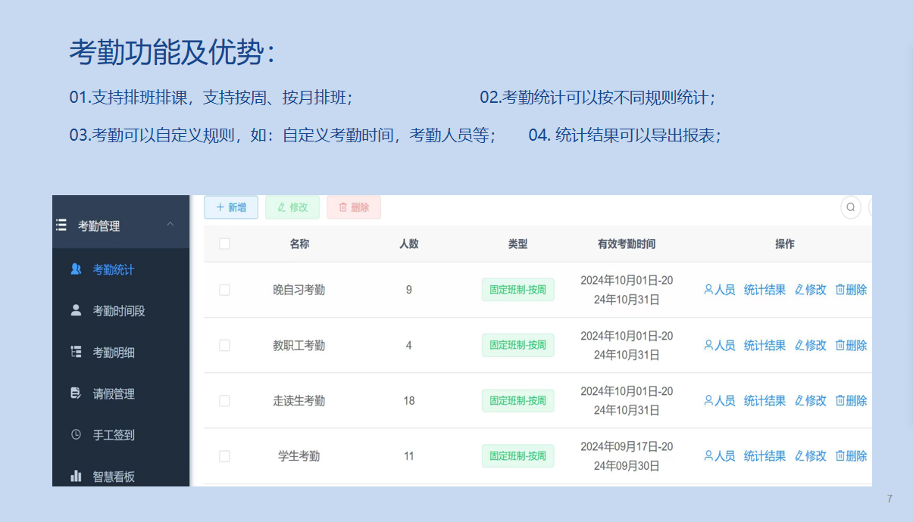
Task: Check the 学生考勤 row checkbox
Action: coord(224,455)
